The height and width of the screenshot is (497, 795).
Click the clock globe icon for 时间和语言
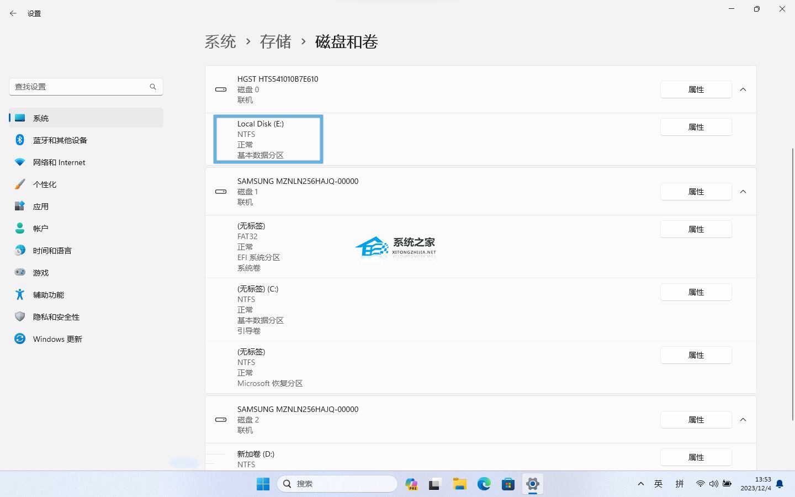20,251
